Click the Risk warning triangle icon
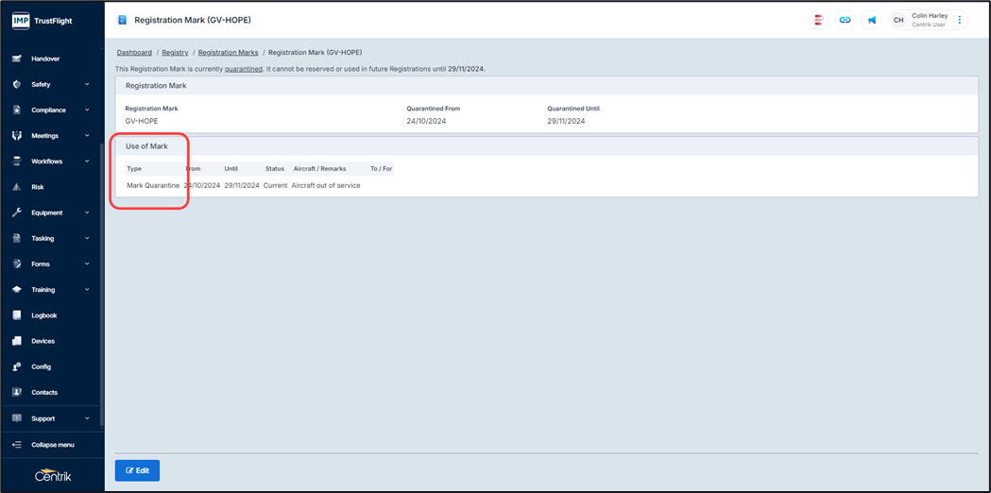The image size is (991, 493). point(17,187)
